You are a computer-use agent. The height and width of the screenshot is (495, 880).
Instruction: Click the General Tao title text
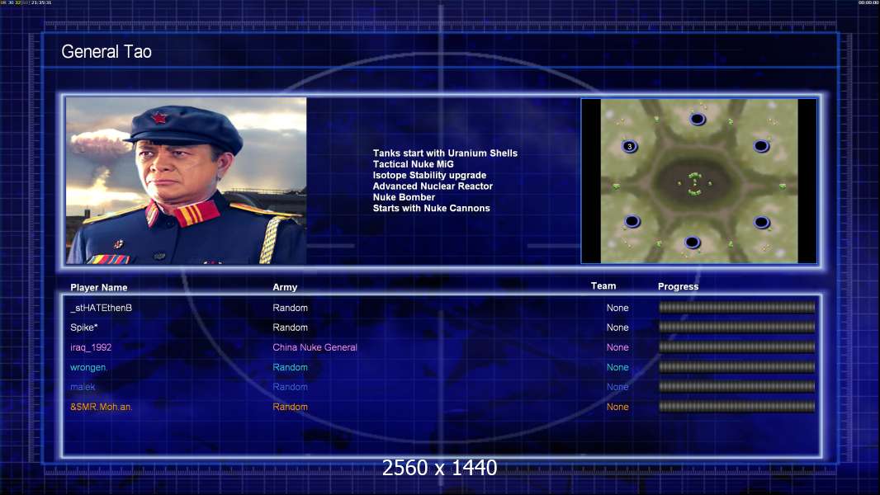tap(106, 52)
